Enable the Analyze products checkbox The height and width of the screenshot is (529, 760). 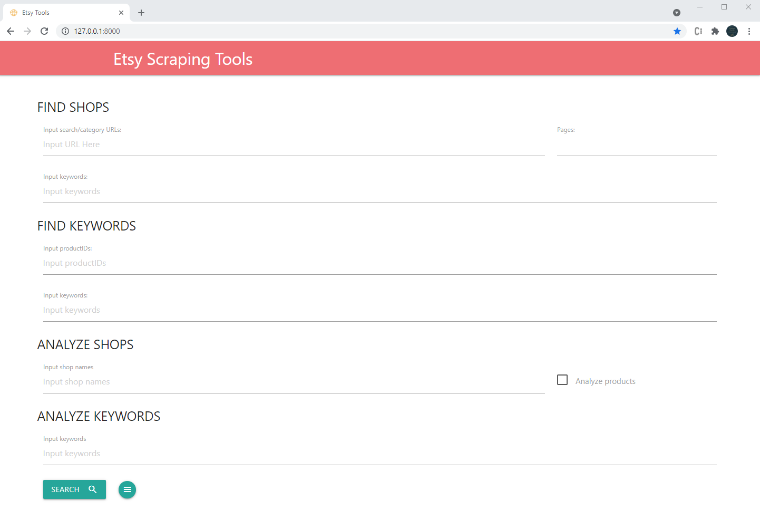562,380
